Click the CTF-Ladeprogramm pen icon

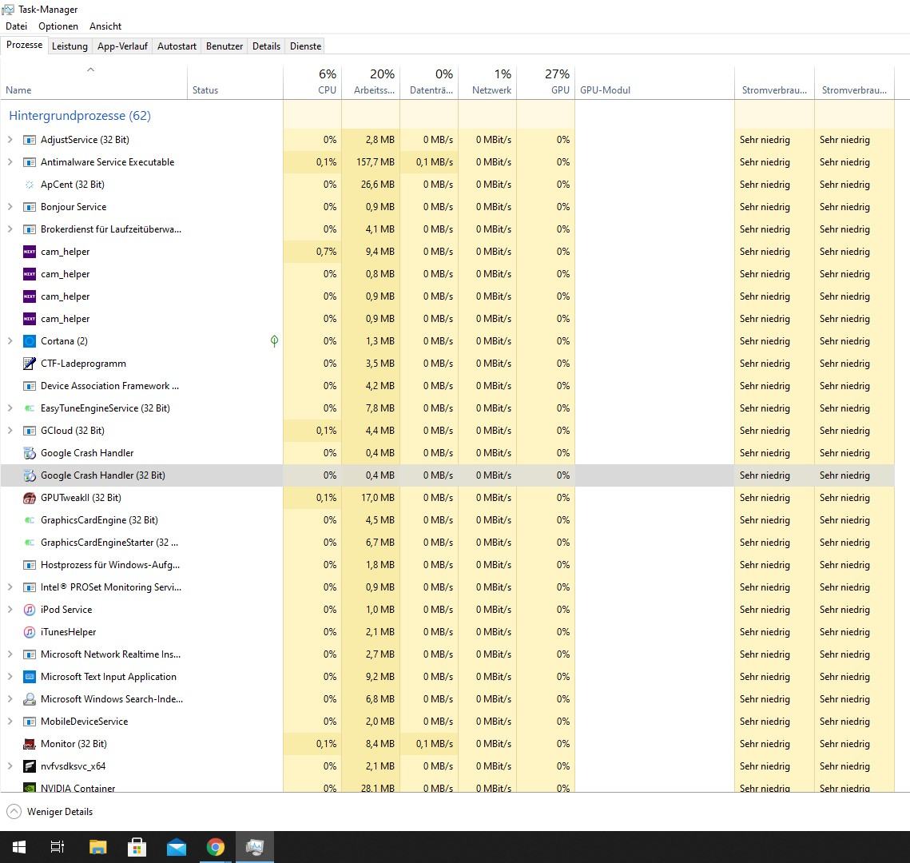29,364
